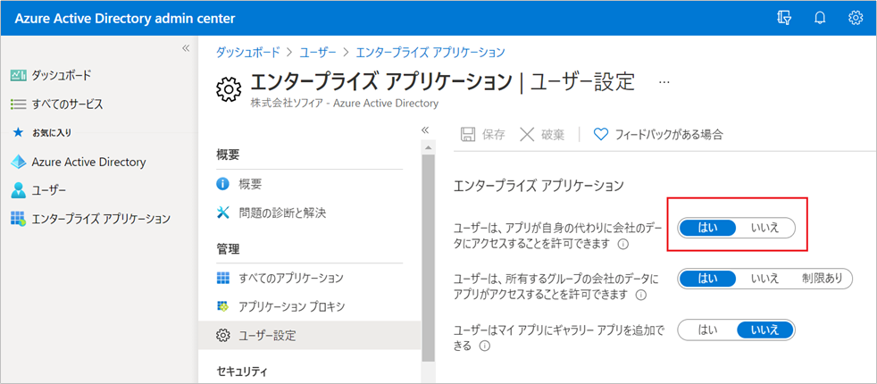Set group data consent to 制限あり
877x384 pixels.
click(823, 279)
